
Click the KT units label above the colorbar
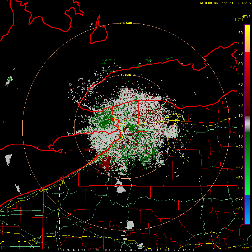(239, 19)
